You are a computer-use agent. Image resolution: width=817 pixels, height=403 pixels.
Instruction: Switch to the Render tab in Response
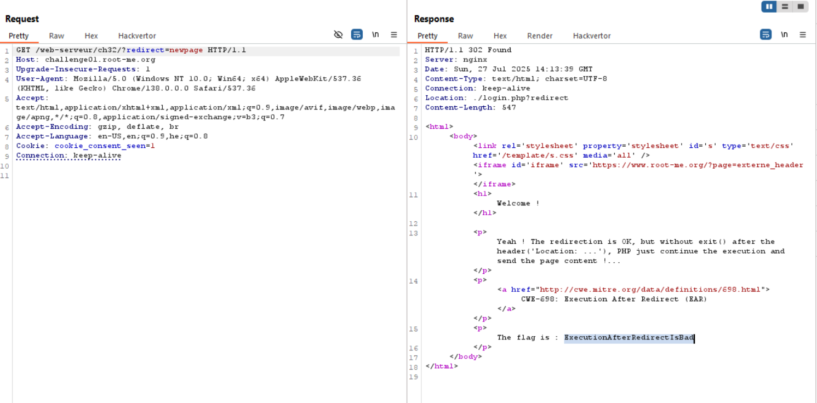click(x=540, y=36)
